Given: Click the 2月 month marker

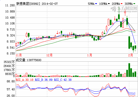Looking at the screenshot, I should point(131,55).
